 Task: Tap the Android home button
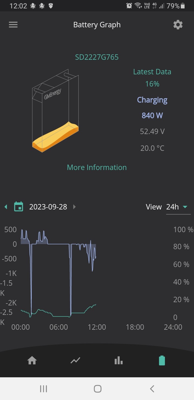(x=98, y=389)
